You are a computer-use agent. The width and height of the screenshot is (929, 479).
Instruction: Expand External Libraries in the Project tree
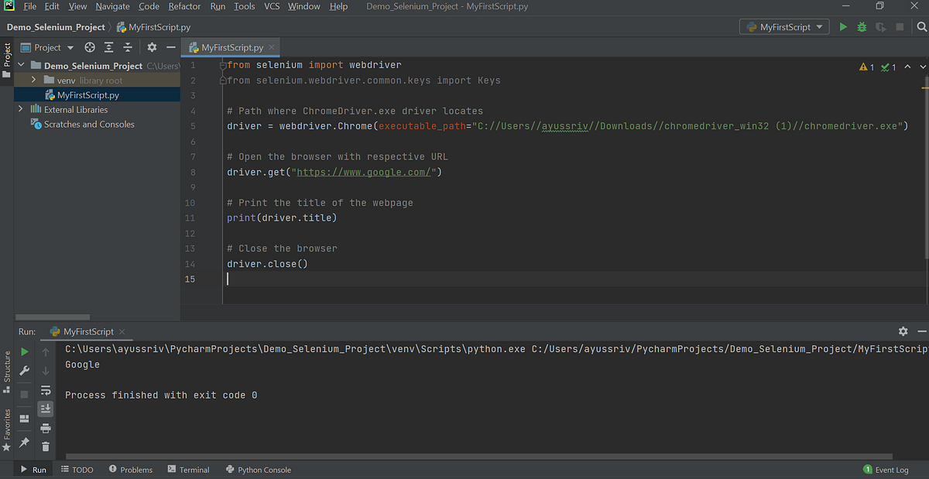[21, 109]
